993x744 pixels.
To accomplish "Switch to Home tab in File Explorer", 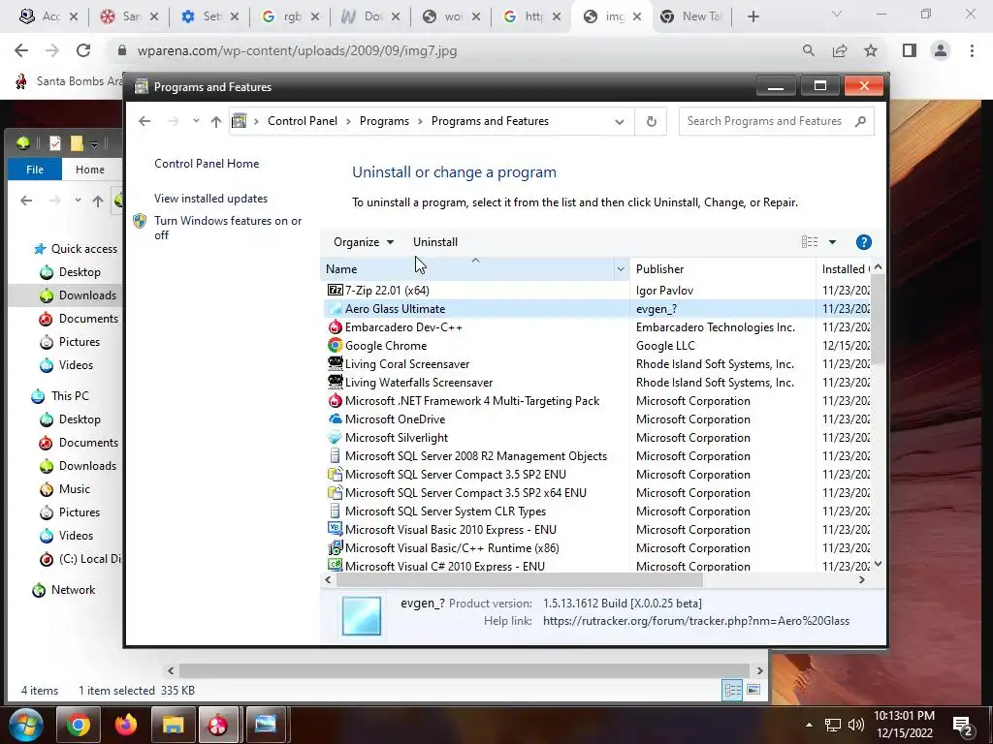I will click(90, 170).
